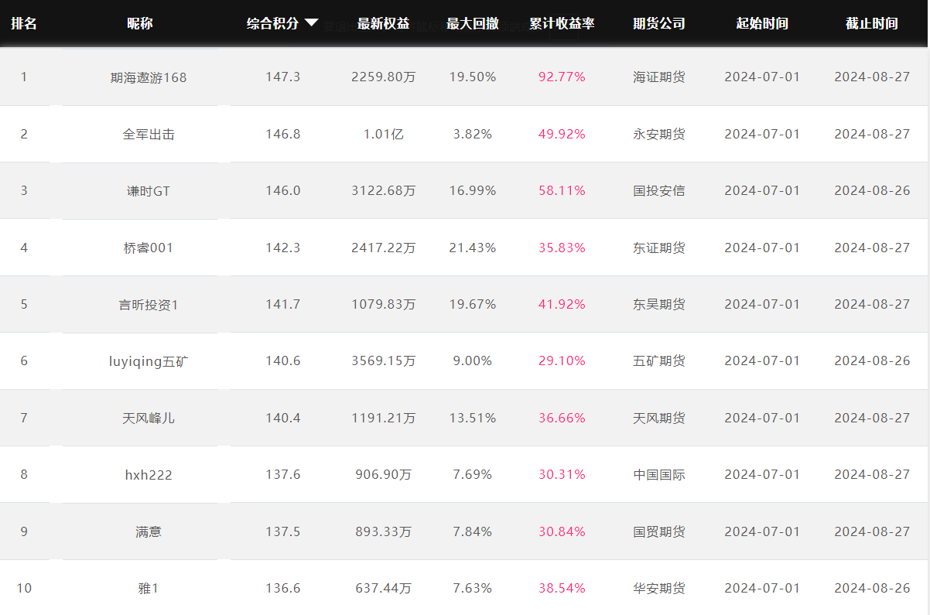Click score 140.6
930x615 pixels.
(x=282, y=360)
